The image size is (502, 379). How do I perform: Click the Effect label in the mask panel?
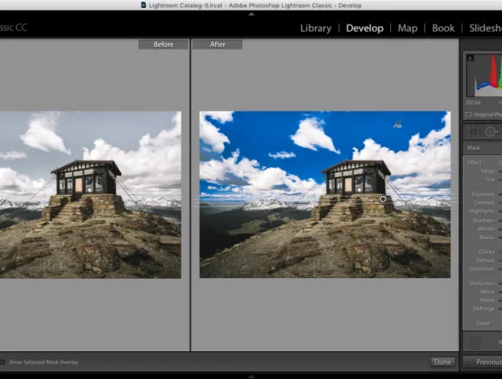(476, 162)
